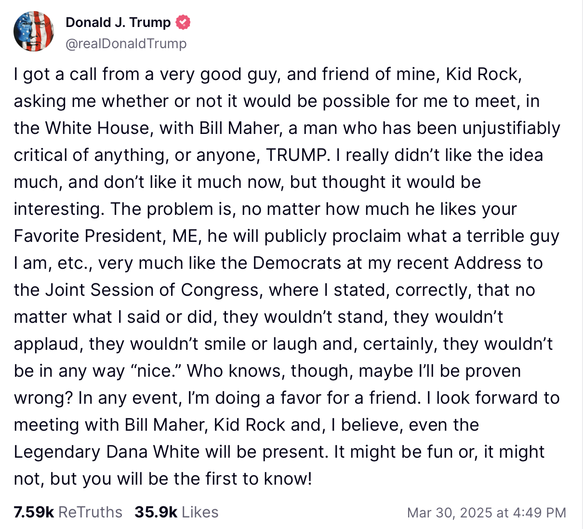Click the all-caps word TRUMP in the post
Screen dimensions: 583x529
[296, 155]
